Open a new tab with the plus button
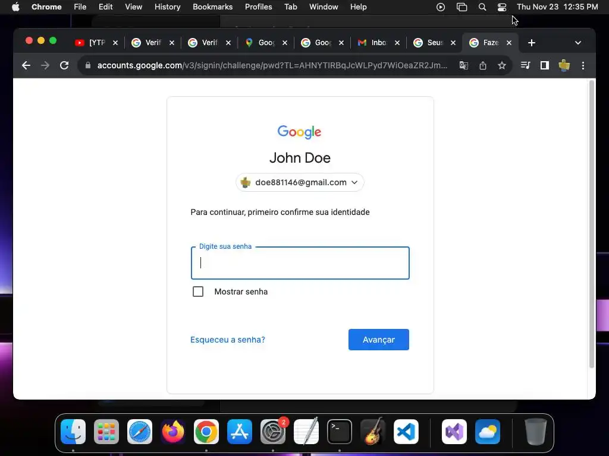Viewport: 609px width, 456px height. pos(532,43)
